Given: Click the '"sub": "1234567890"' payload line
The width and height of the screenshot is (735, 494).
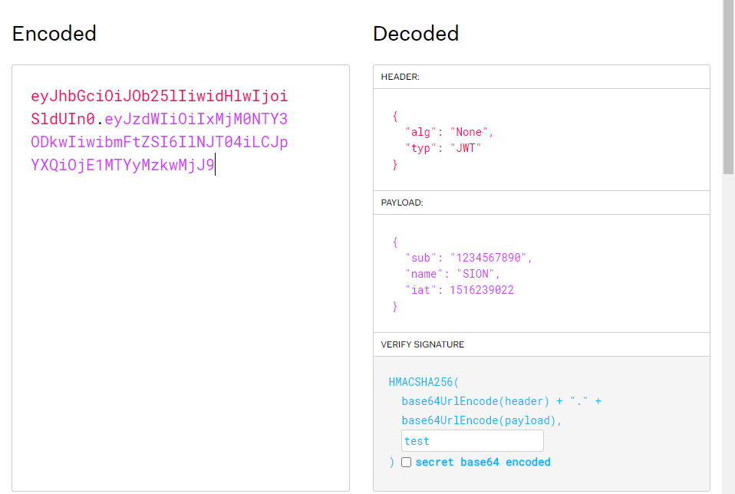Looking at the screenshot, I should point(468,258).
